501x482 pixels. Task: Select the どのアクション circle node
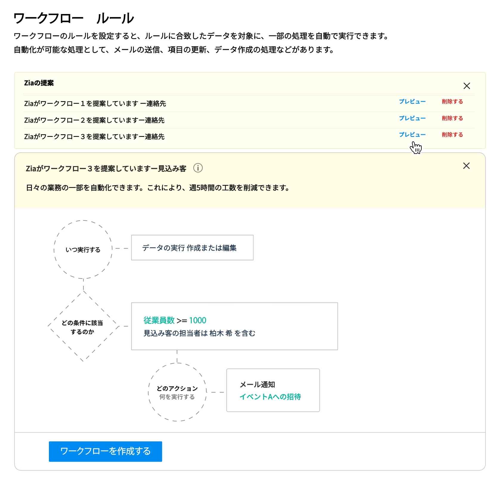point(177,392)
